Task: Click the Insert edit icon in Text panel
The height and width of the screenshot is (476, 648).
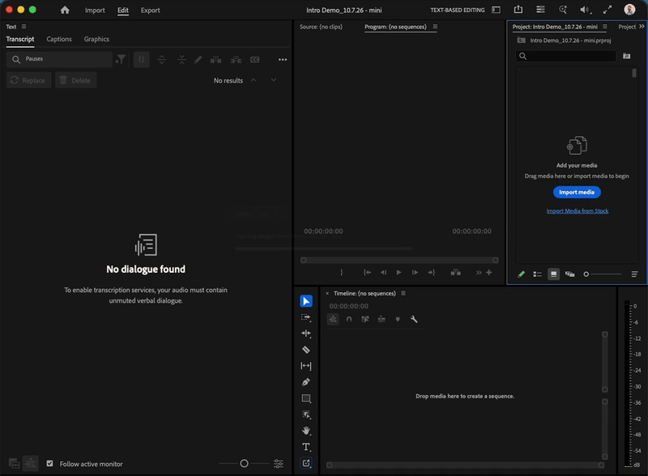Action: [x=215, y=60]
